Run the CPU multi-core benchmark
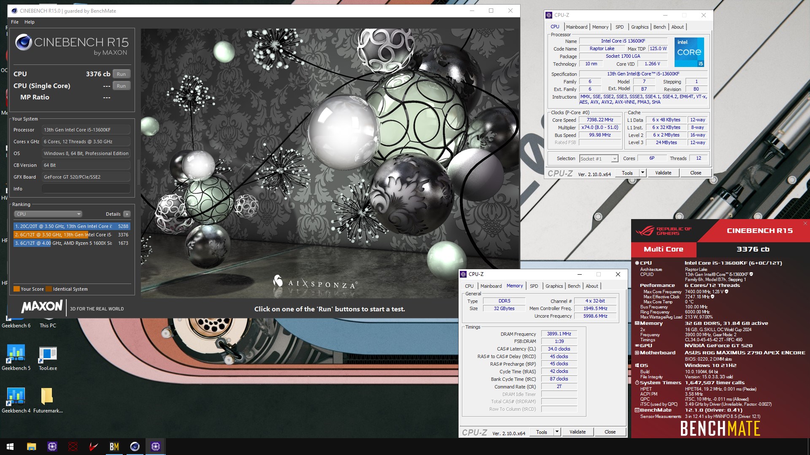Image resolution: width=810 pixels, height=455 pixels. click(121, 74)
